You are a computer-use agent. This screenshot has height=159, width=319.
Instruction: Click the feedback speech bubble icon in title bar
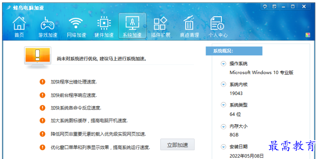pyautogui.click(x=265, y=7)
